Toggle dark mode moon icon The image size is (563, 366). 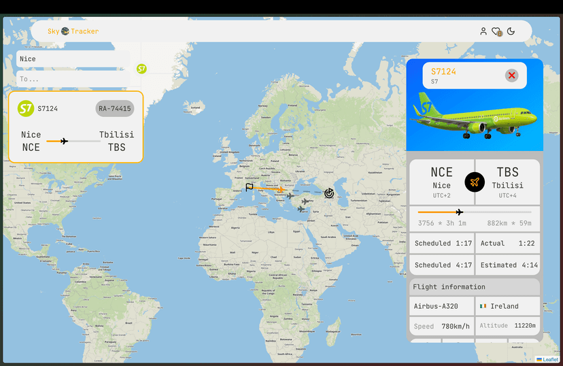(511, 31)
